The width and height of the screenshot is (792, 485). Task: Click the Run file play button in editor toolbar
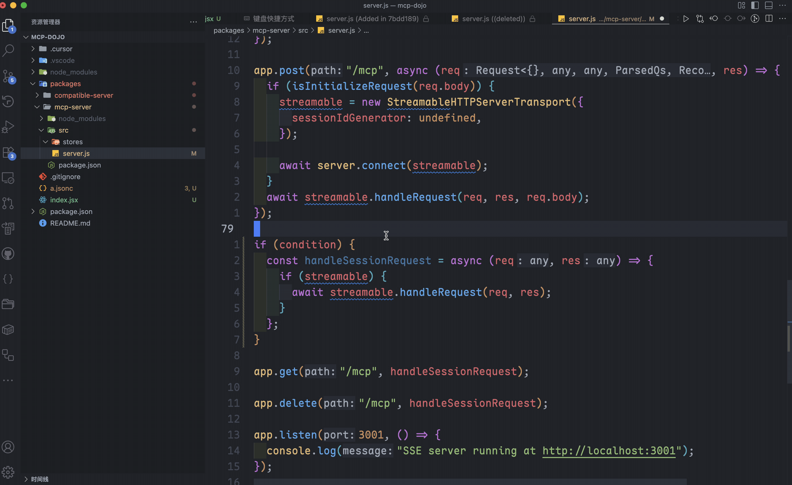(x=686, y=19)
